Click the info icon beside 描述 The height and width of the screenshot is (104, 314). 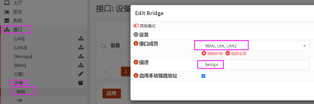click(136, 62)
